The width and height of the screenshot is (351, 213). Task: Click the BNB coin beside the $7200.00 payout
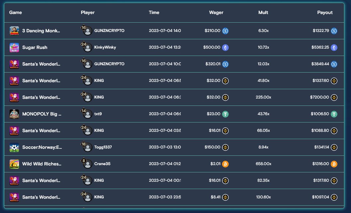tap(334, 97)
